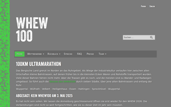Screen dimensions: 171x107
Task: Select the Home menu item
Action: coord(20,54)
